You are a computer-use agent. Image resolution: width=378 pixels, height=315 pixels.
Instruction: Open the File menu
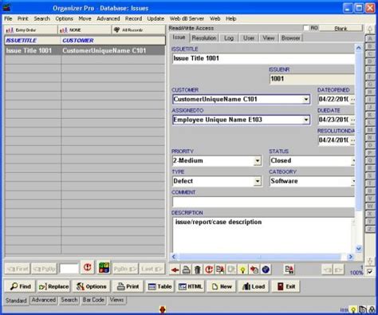click(x=8, y=18)
